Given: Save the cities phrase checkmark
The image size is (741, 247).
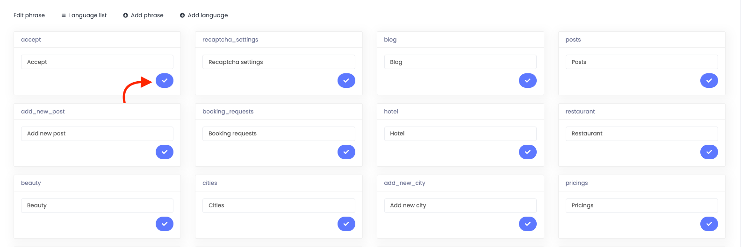Looking at the screenshot, I should pos(346,224).
